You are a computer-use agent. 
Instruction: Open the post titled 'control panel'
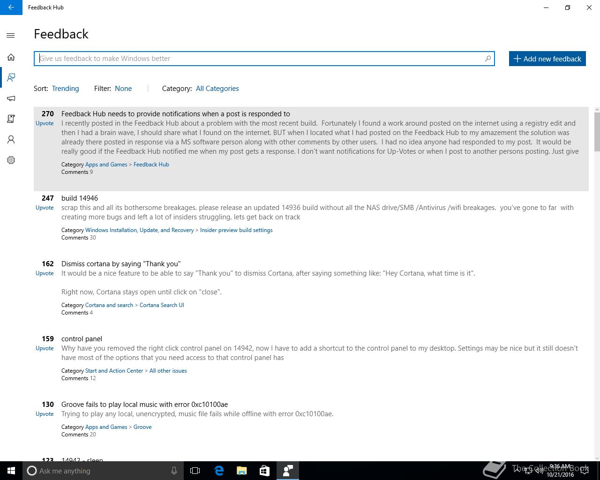(x=82, y=339)
